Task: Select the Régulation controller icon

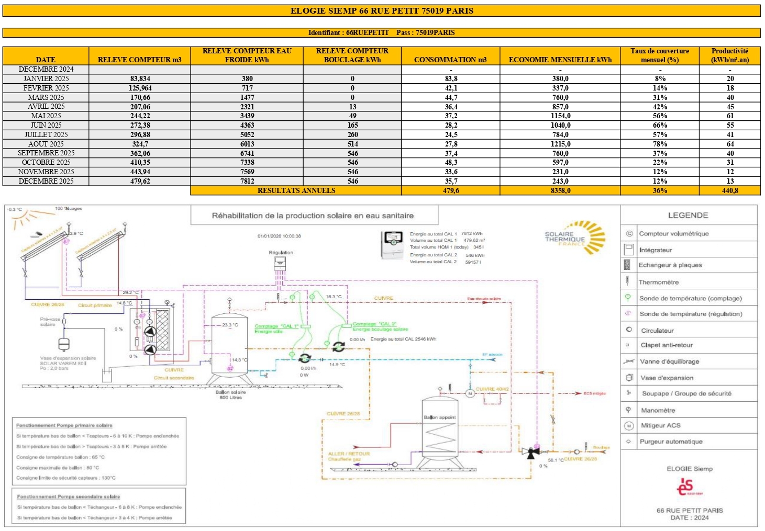Action: (280, 263)
